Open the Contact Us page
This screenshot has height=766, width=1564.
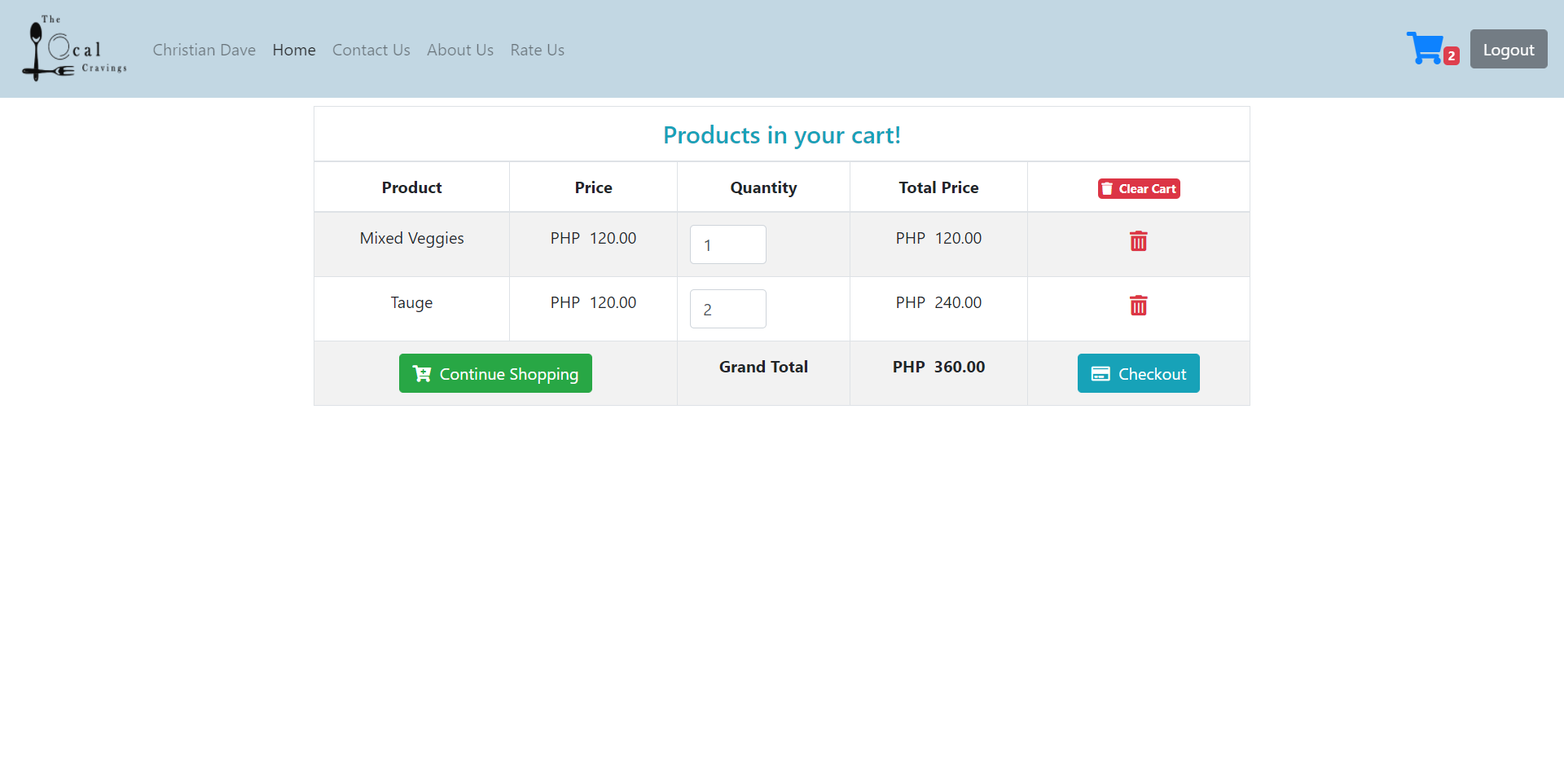click(371, 50)
